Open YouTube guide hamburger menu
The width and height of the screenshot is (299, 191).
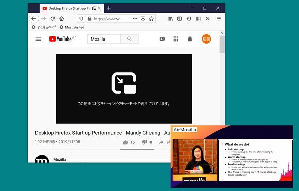point(39,39)
